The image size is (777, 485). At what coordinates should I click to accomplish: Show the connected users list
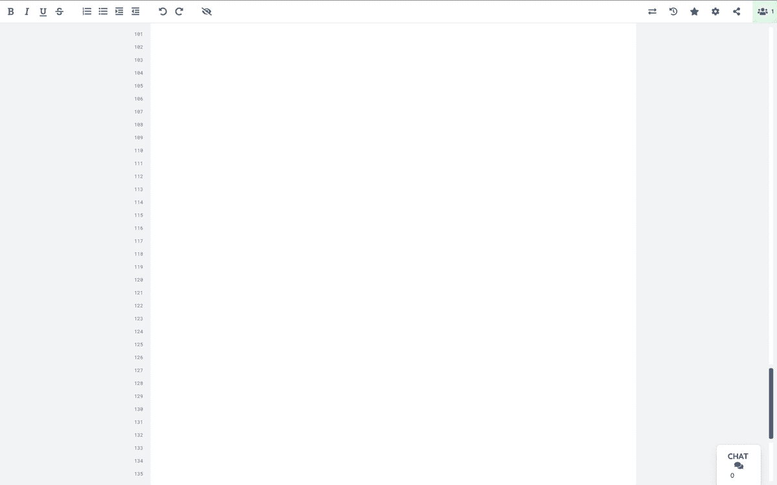[763, 11]
